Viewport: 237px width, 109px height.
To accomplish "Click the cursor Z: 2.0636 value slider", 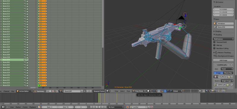I will pos(223,15).
